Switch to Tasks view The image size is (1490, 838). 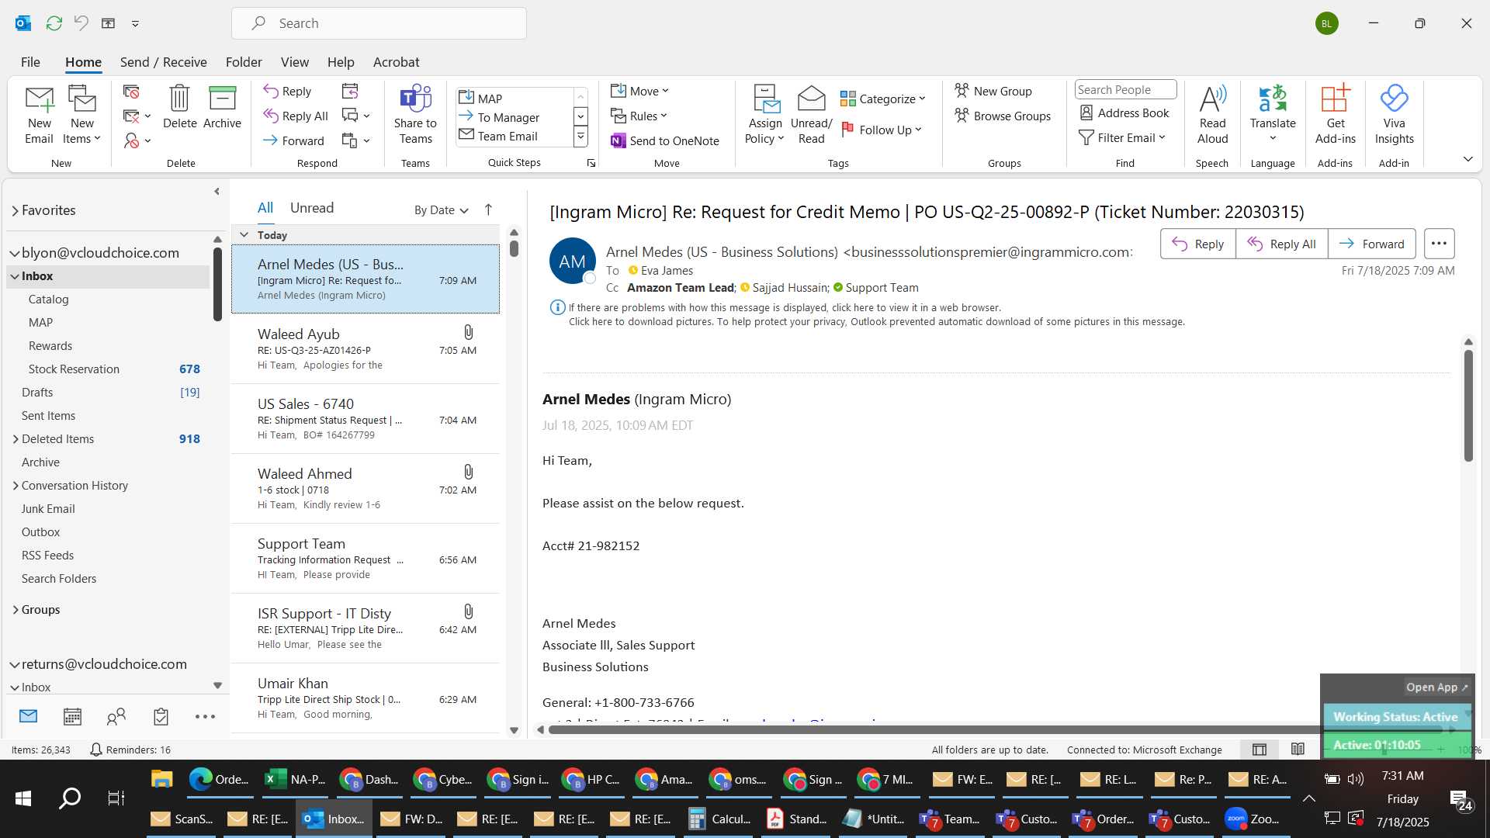click(161, 716)
